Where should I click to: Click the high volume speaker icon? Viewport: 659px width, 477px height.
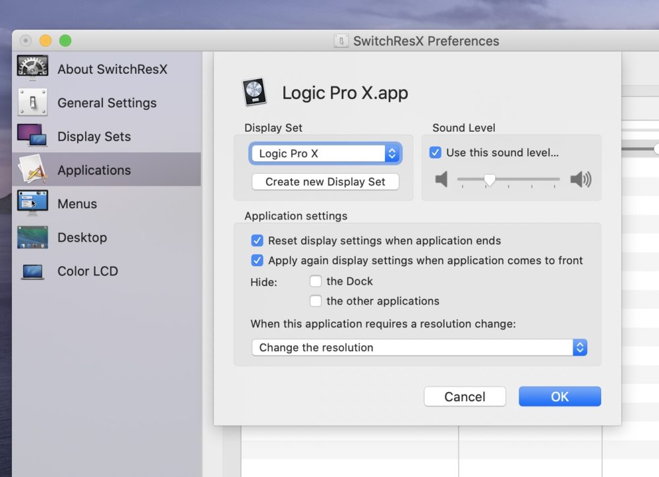(x=581, y=179)
